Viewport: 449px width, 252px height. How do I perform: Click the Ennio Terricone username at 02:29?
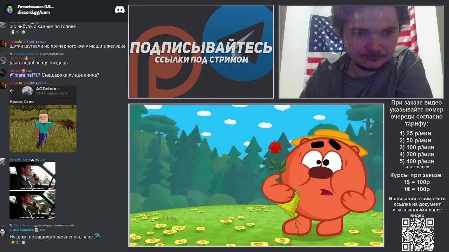pyautogui.click(x=20, y=160)
